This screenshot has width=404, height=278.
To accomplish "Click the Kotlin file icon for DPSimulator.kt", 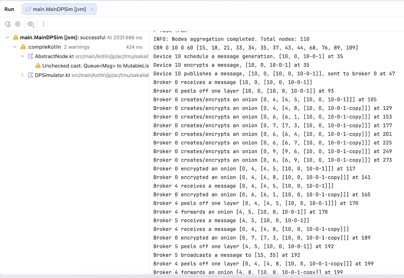I will tap(30, 75).
